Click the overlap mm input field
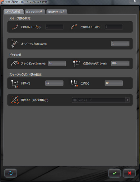Screen dimensions: 140x182 pyautogui.click(x=120, y=44)
